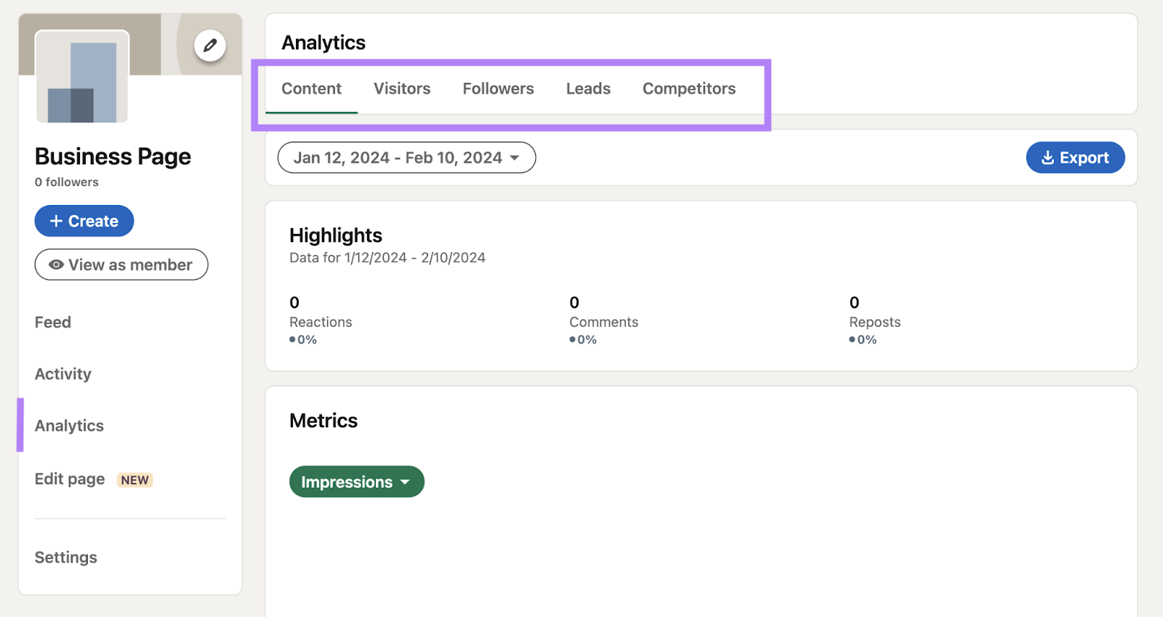The image size is (1163, 617).
Task: Switch to the Content tab
Action: coord(311,89)
